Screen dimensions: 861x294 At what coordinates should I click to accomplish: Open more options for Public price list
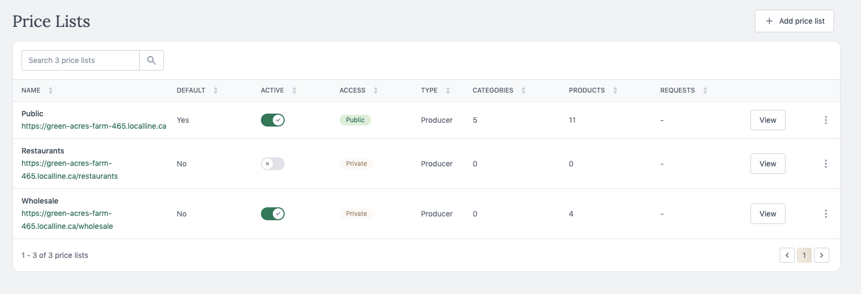[x=825, y=120]
